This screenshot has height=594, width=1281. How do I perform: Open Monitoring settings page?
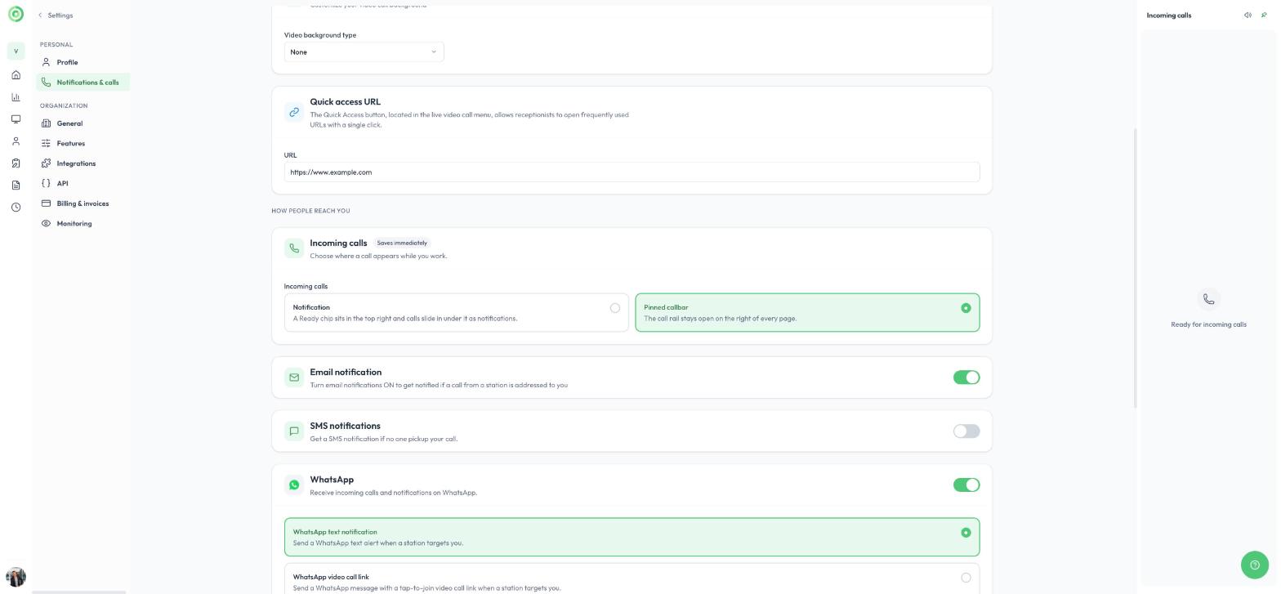tap(83, 224)
